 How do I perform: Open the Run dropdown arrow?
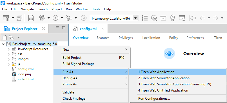pos(62,18)
